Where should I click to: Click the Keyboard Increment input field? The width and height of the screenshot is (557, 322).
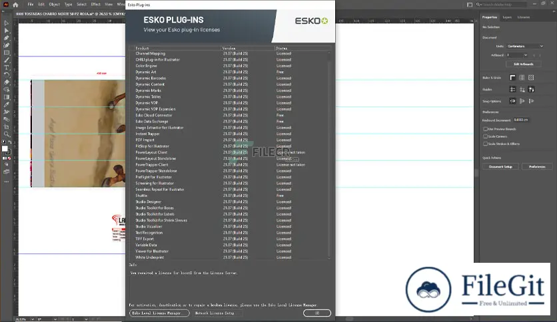[x=522, y=120]
